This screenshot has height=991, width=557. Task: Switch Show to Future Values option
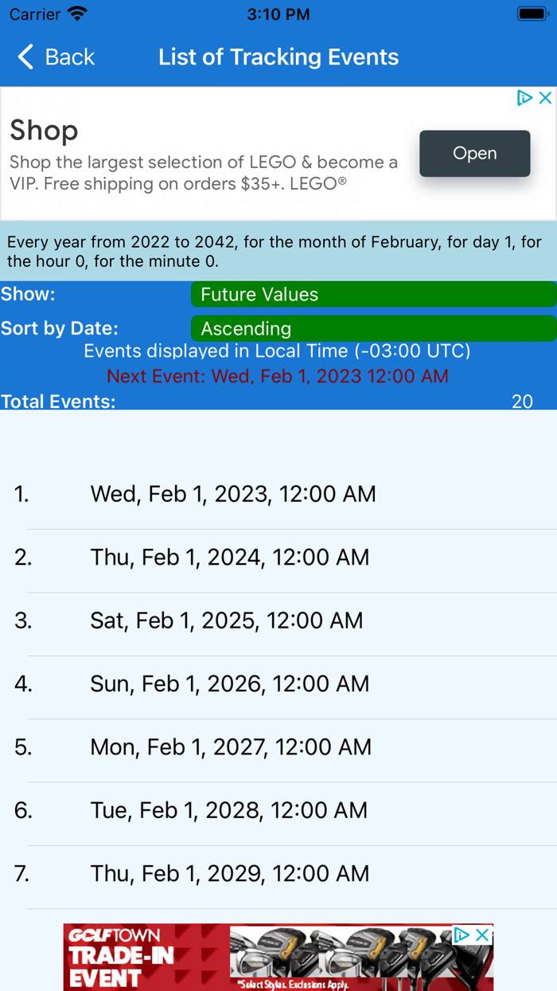(373, 294)
